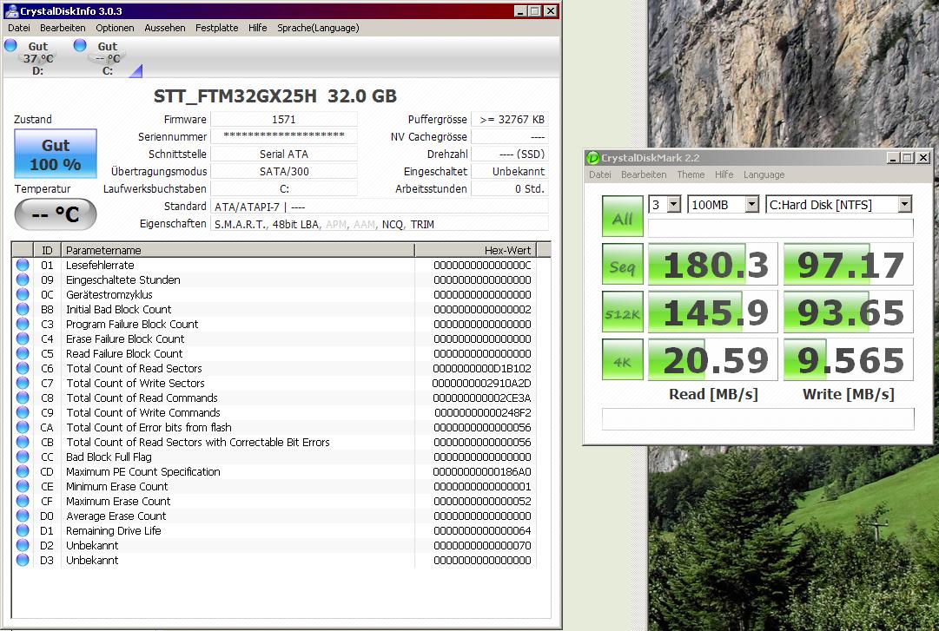Click the 512K read result 145.9
939x631 pixels.
tap(712, 312)
